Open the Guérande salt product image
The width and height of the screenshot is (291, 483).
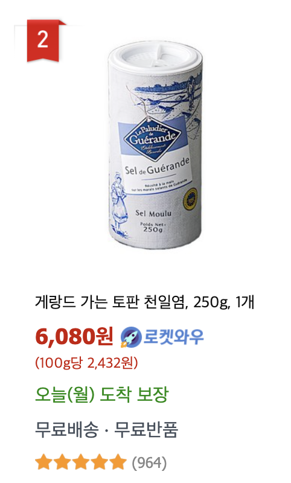(x=156, y=144)
